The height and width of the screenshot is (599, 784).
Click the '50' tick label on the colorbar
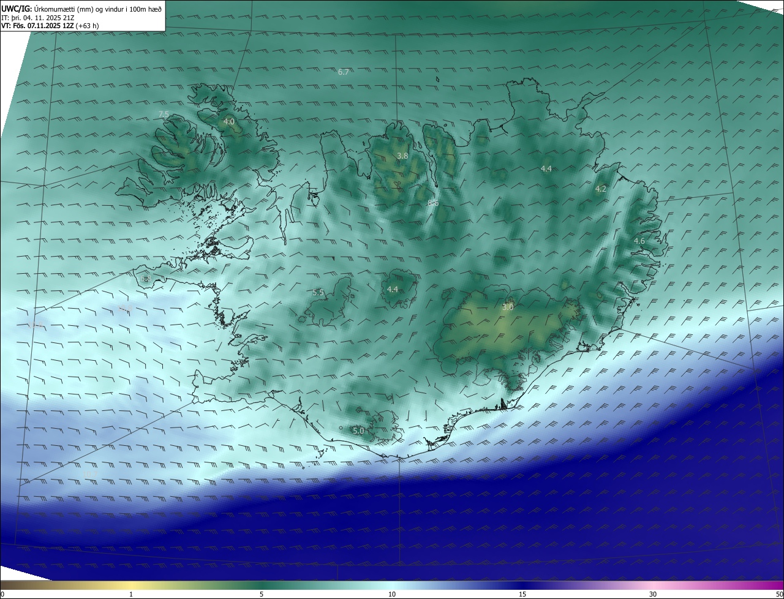(x=779, y=594)
